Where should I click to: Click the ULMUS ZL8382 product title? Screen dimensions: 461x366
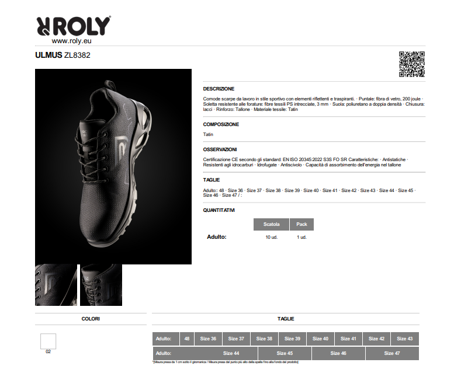(63, 55)
